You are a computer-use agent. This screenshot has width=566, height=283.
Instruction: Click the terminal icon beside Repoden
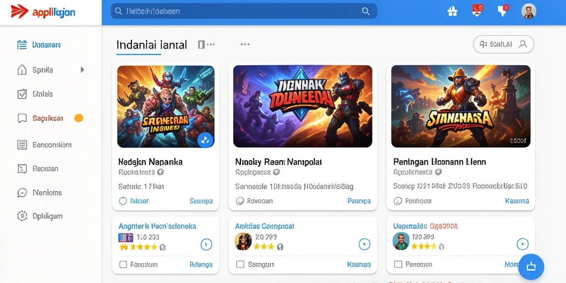click(22, 169)
